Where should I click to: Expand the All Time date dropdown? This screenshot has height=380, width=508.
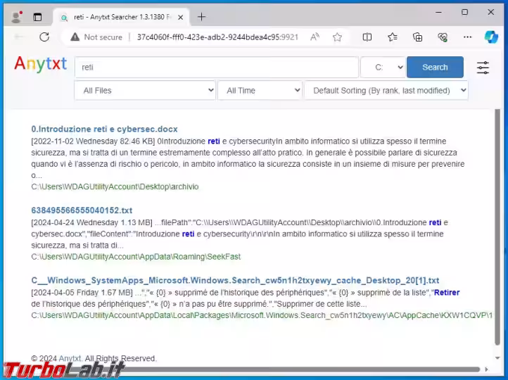(259, 90)
